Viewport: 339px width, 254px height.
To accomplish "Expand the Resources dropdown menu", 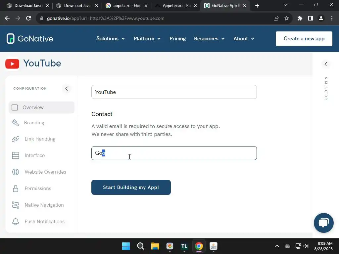I will point(209,39).
